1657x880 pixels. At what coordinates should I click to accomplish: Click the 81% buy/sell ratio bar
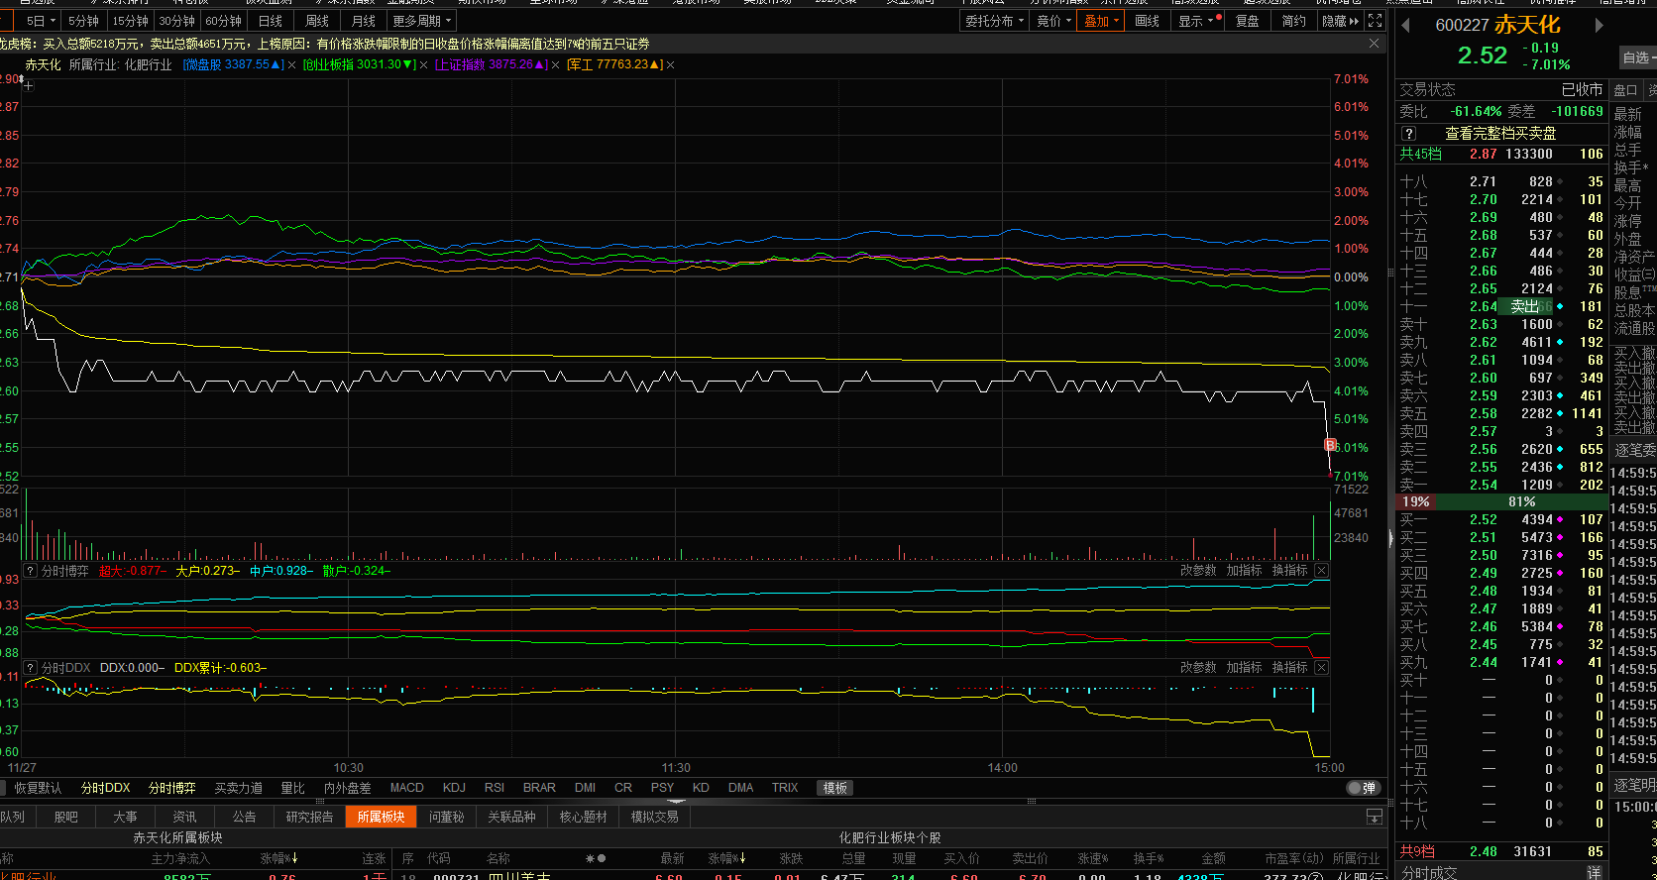1522,502
